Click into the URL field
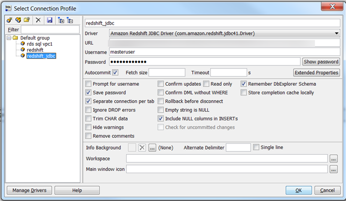Viewport: 346px width, 201px height. 224,43
